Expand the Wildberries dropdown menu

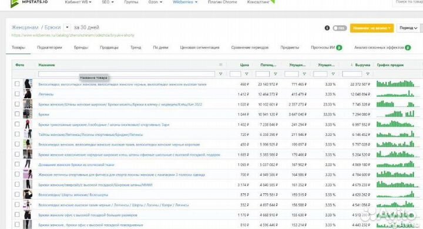point(185,2)
